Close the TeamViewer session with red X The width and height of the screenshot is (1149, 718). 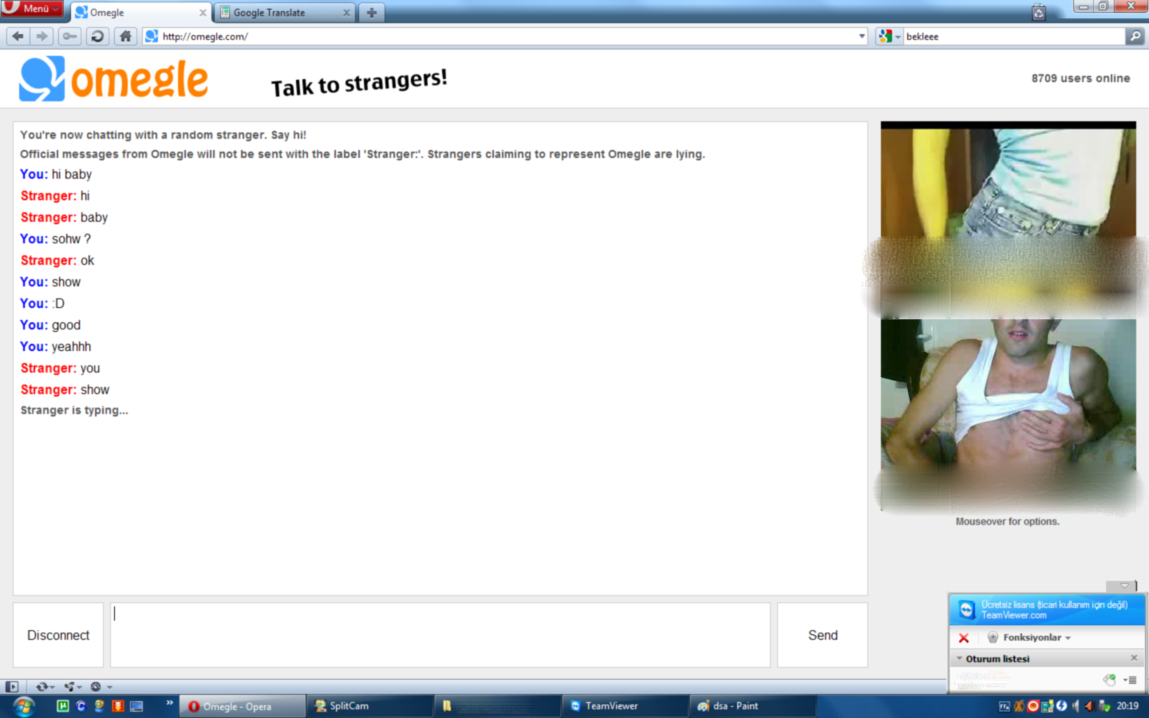(963, 637)
